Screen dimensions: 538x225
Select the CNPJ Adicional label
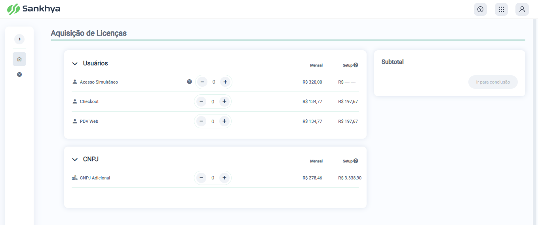click(95, 178)
